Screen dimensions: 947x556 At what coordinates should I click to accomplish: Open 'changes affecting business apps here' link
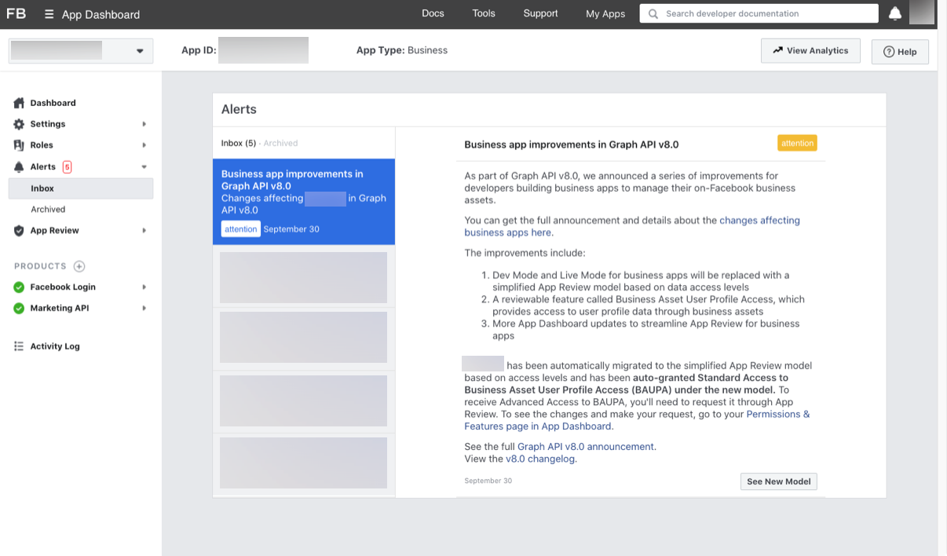point(632,226)
